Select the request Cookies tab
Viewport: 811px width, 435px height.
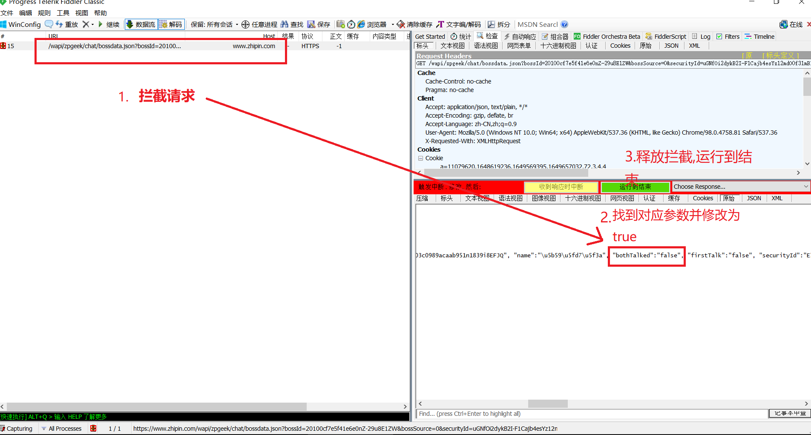coord(620,46)
